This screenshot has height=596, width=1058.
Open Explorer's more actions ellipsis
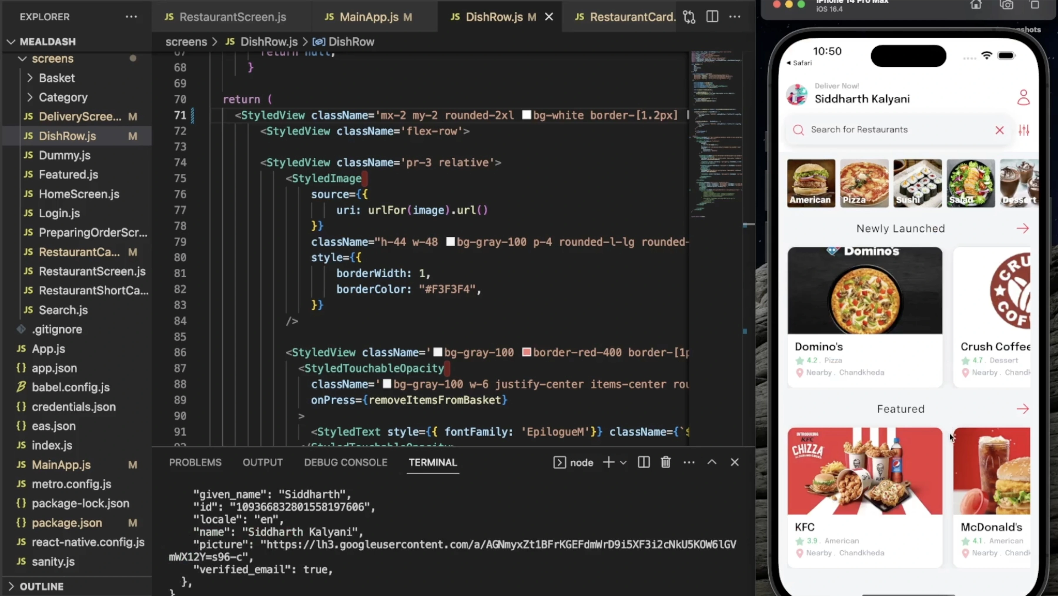[130, 16]
